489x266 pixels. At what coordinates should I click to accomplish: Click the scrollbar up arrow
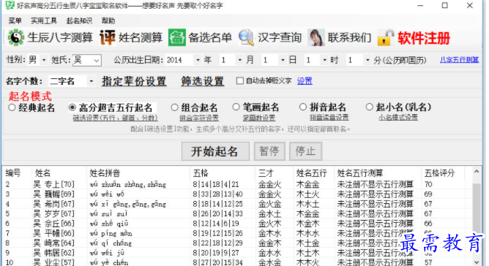click(477, 171)
